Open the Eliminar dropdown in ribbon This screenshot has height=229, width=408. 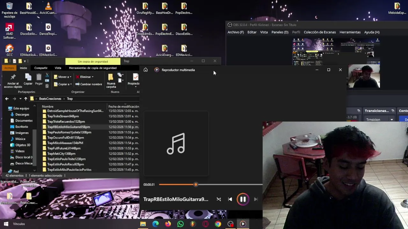point(84,77)
